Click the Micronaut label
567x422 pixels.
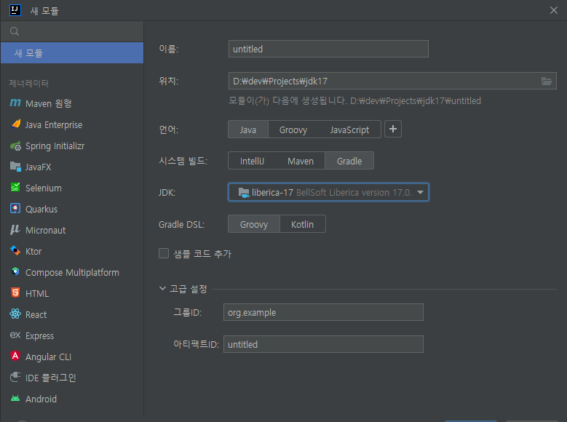pyautogui.click(x=46, y=230)
